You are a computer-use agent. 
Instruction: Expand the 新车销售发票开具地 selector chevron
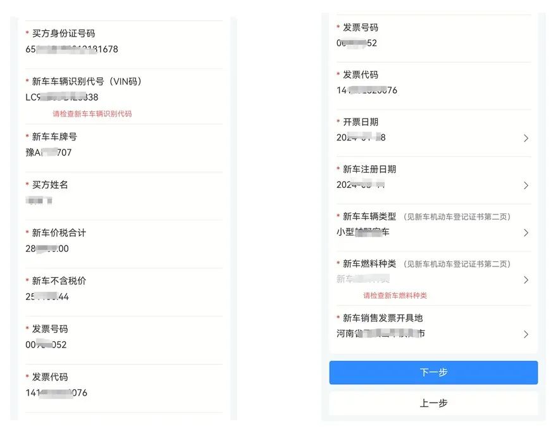click(x=526, y=334)
